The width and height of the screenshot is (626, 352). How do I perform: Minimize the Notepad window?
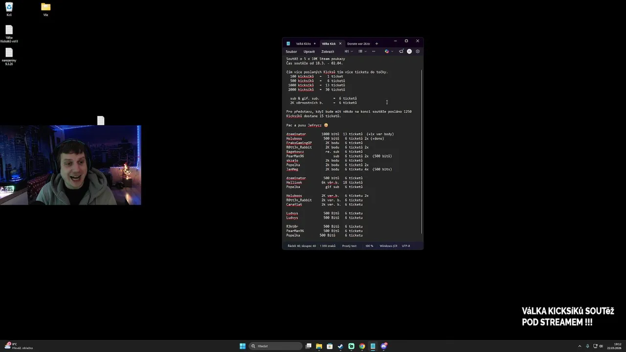point(395,41)
